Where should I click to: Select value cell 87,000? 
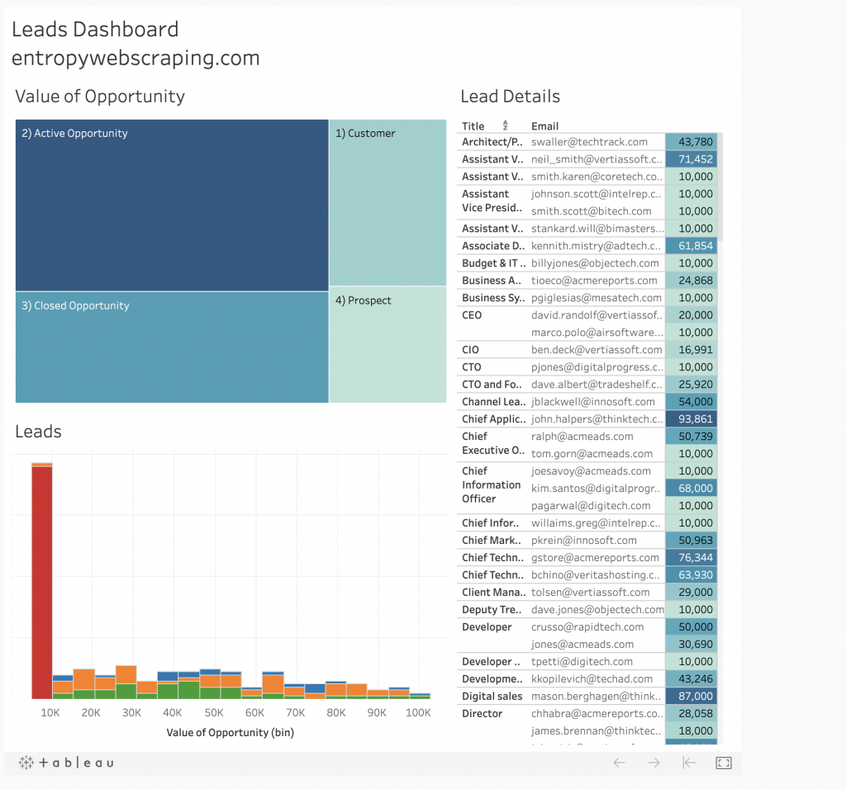692,696
